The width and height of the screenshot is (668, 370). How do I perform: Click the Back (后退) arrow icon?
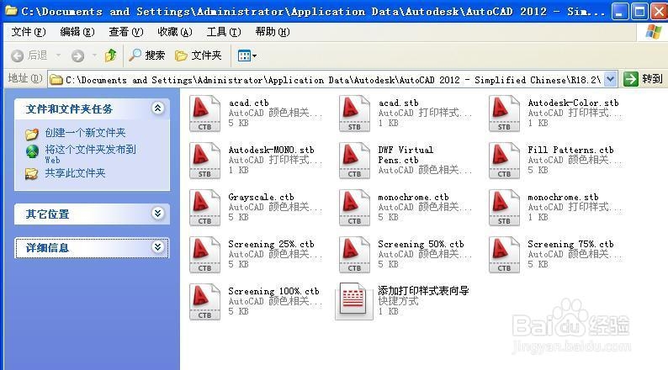pos(17,55)
